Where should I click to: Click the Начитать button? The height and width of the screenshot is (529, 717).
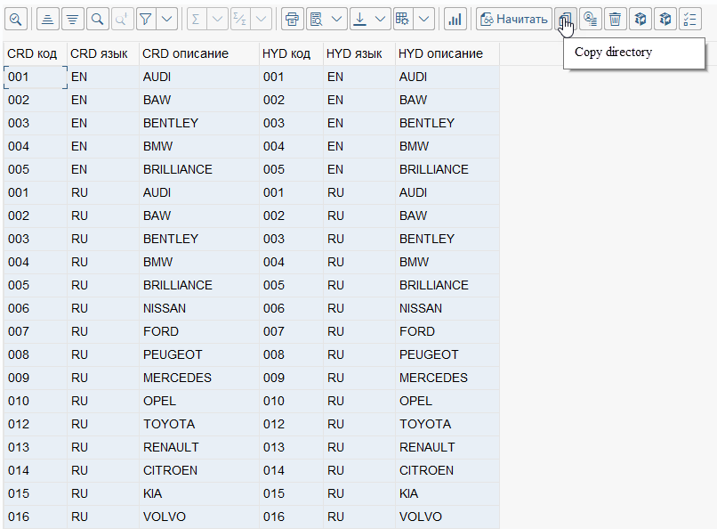(x=514, y=20)
